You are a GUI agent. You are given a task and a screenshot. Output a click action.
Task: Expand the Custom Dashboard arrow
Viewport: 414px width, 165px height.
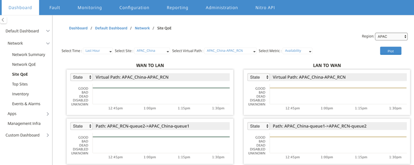[48, 135]
